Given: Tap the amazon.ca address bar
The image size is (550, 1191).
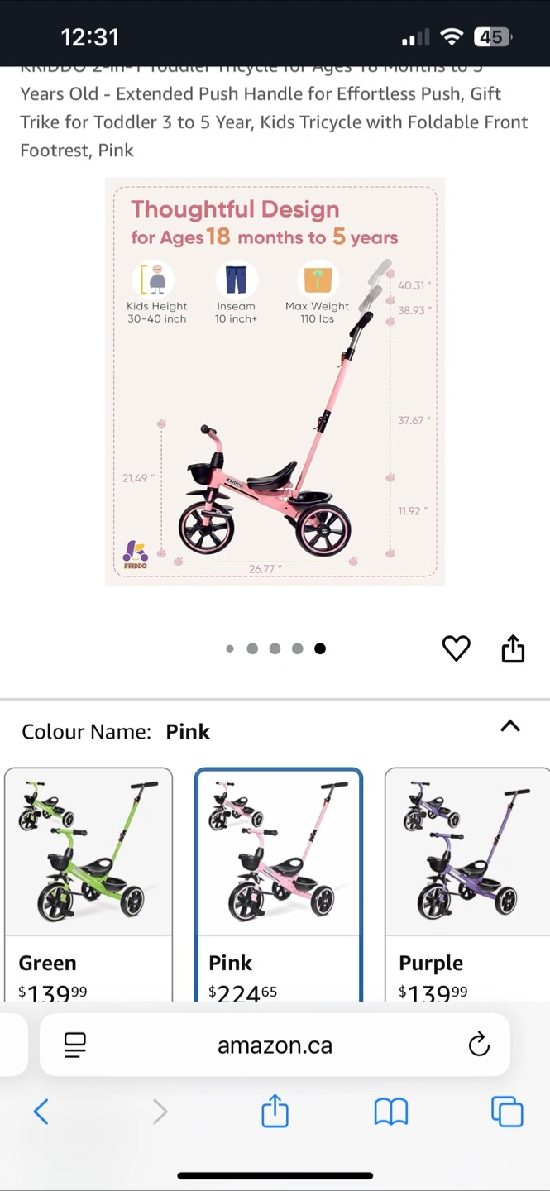Looking at the screenshot, I should point(275,1045).
